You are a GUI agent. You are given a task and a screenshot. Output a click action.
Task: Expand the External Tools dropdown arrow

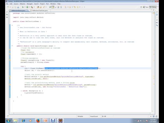pyautogui.click(x=34, y=7)
